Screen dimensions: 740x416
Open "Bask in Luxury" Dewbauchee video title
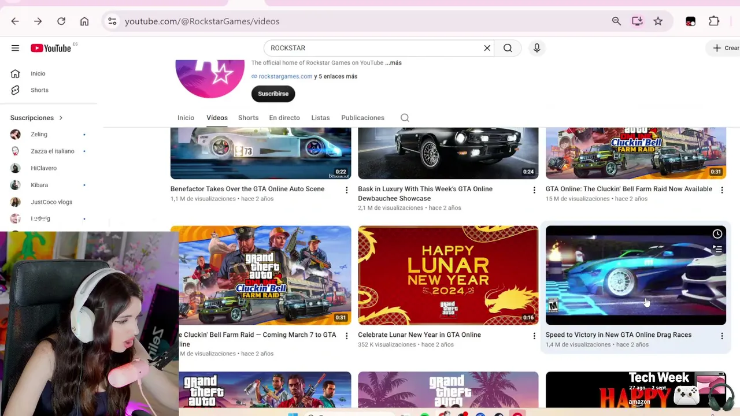[425, 194]
